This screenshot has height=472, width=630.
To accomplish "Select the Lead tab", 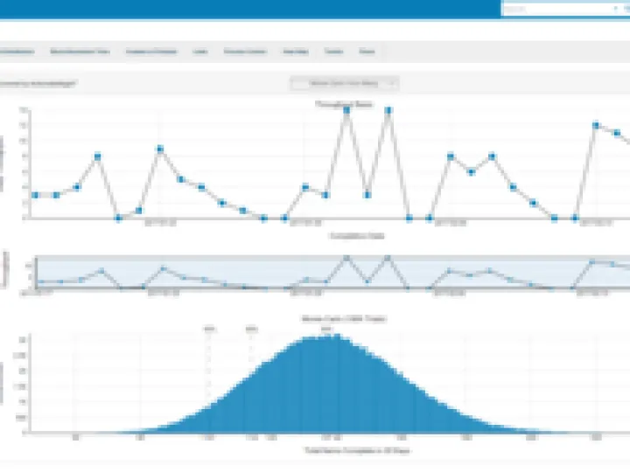I will 200,52.
